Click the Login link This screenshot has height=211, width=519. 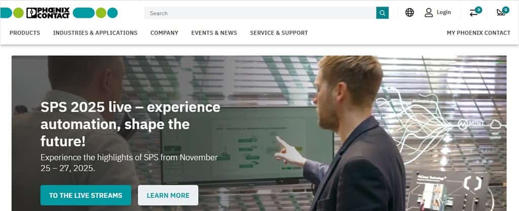pos(443,12)
